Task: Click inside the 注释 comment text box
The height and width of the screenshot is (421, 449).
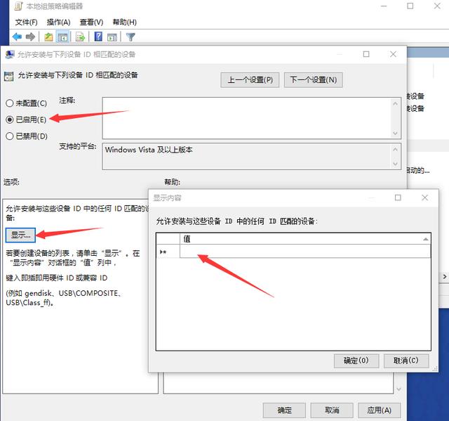Action: tap(246, 118)
